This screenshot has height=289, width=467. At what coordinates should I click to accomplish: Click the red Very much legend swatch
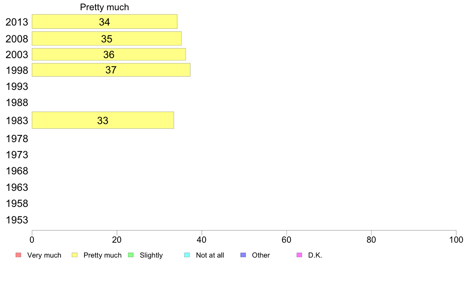(x=18, y=255)
